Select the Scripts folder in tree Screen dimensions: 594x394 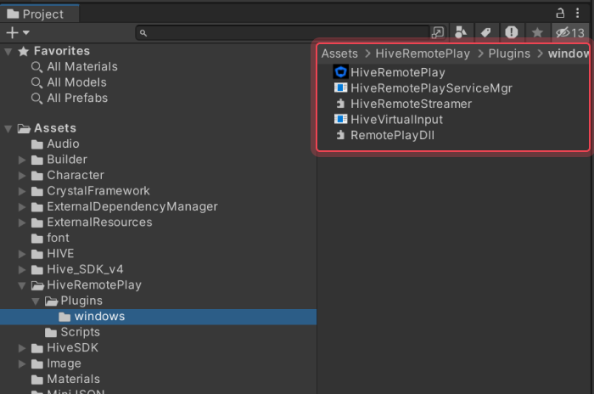click(x=80, y=332)
